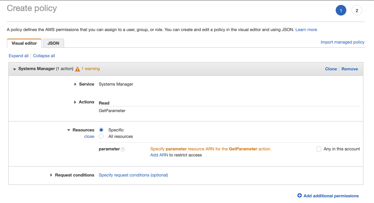Collapse the Resources row
This screenshot has width=374, height=203.
pyautogui.click(x=69, y=130)
